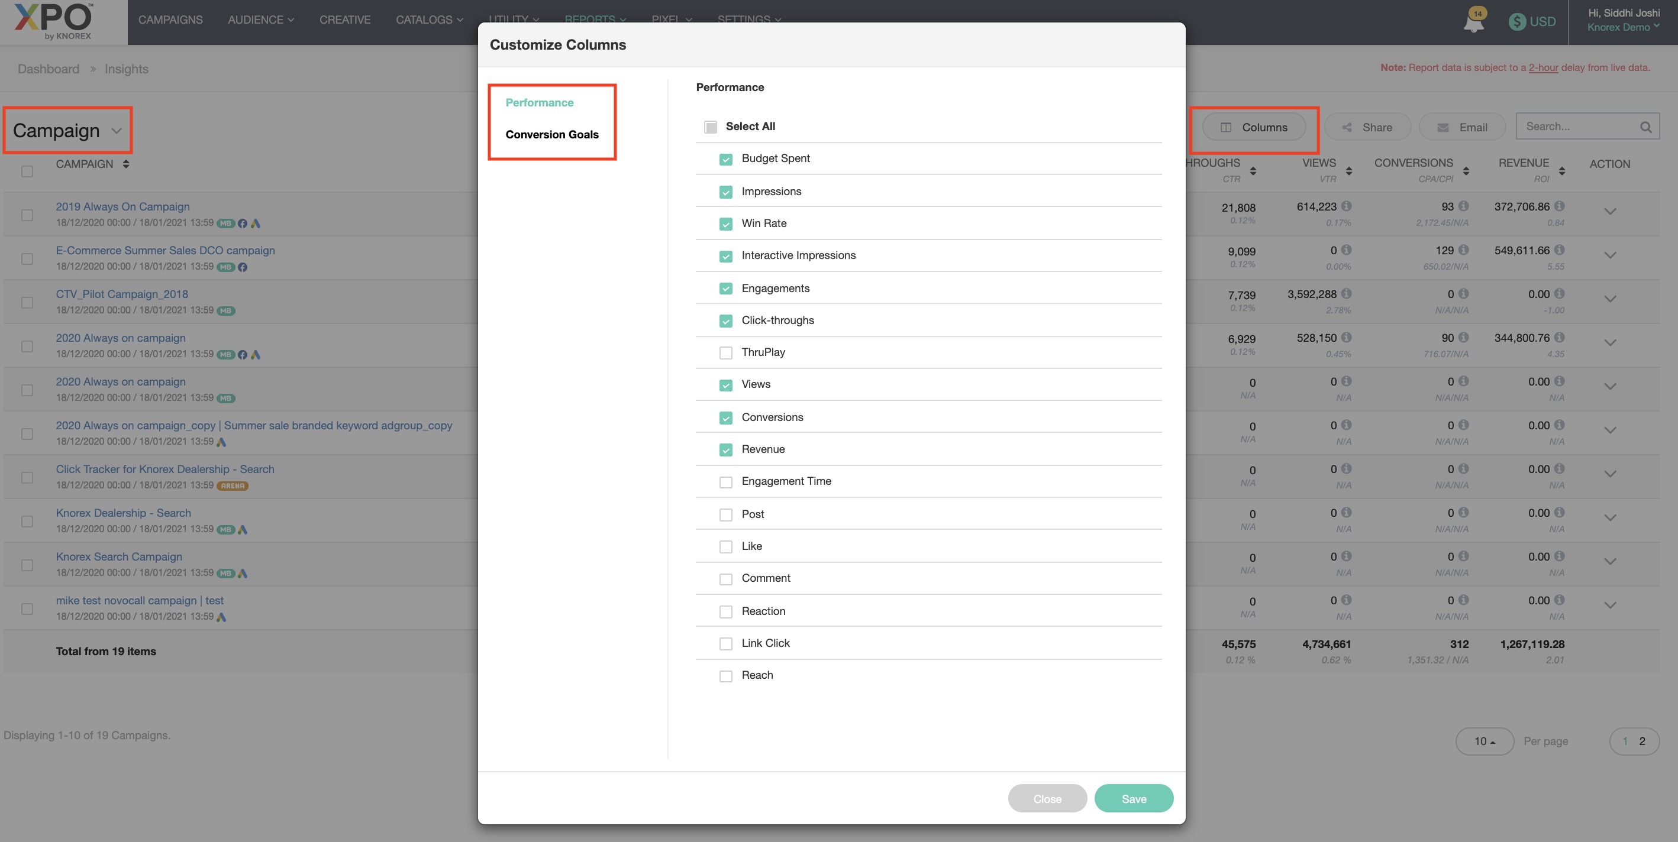Open the Audience menu
This screenshot has width=1678, height=842.
[x=260, y=20]
